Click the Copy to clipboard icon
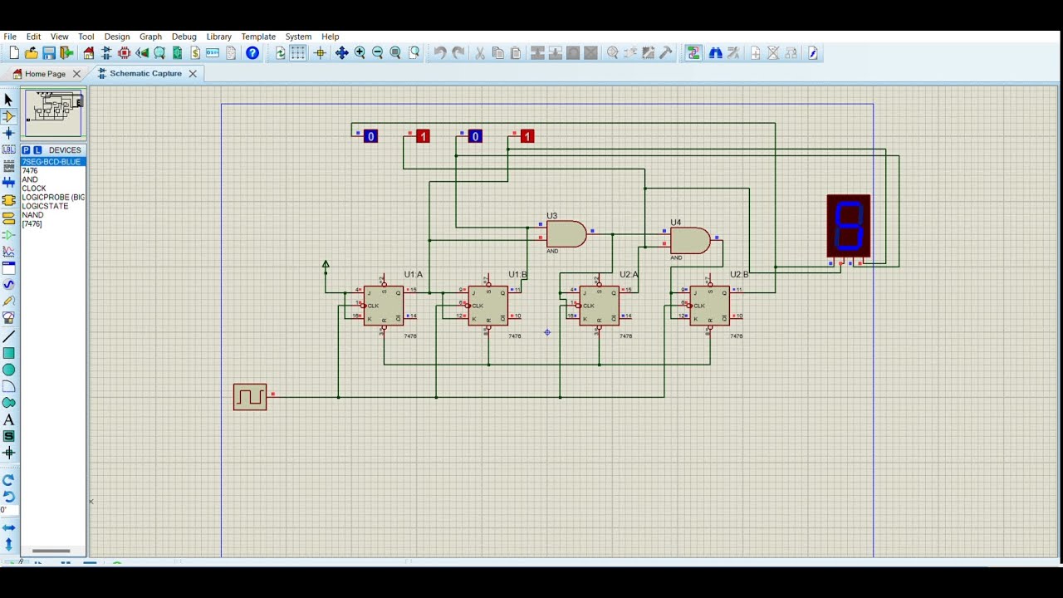Image resolution: width=1063 pixels, height=598 pixels. (498, 53)
